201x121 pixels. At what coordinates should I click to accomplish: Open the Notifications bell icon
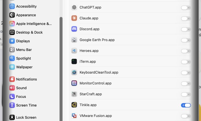[12, 79]
